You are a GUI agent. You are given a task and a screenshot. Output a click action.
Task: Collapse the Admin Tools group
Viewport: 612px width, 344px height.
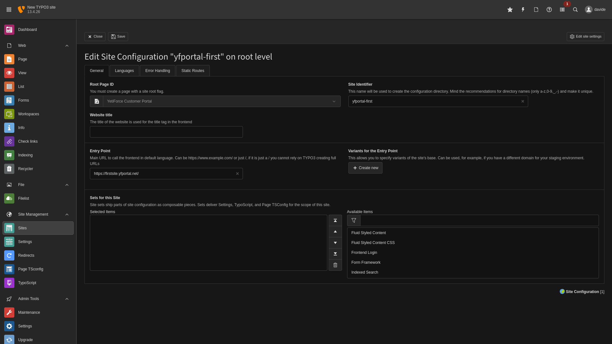pyautogui.click(x=67, y=299)
